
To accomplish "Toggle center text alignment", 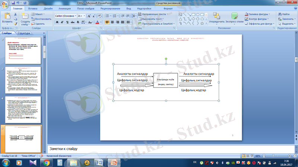I will (112, 22).
